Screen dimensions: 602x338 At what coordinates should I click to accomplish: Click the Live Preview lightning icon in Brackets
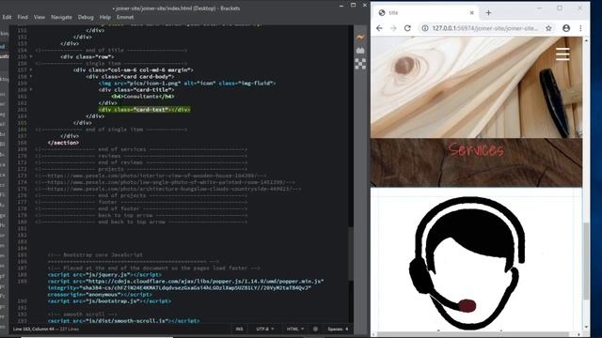360,38
